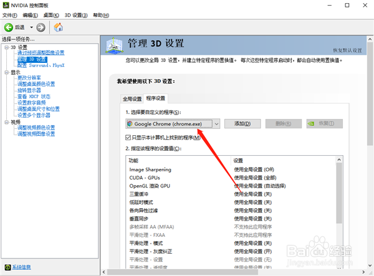This screenshot has height=276, width=374.
Task: Open 旋转显示器 in the tree
Action: (29, 90)
